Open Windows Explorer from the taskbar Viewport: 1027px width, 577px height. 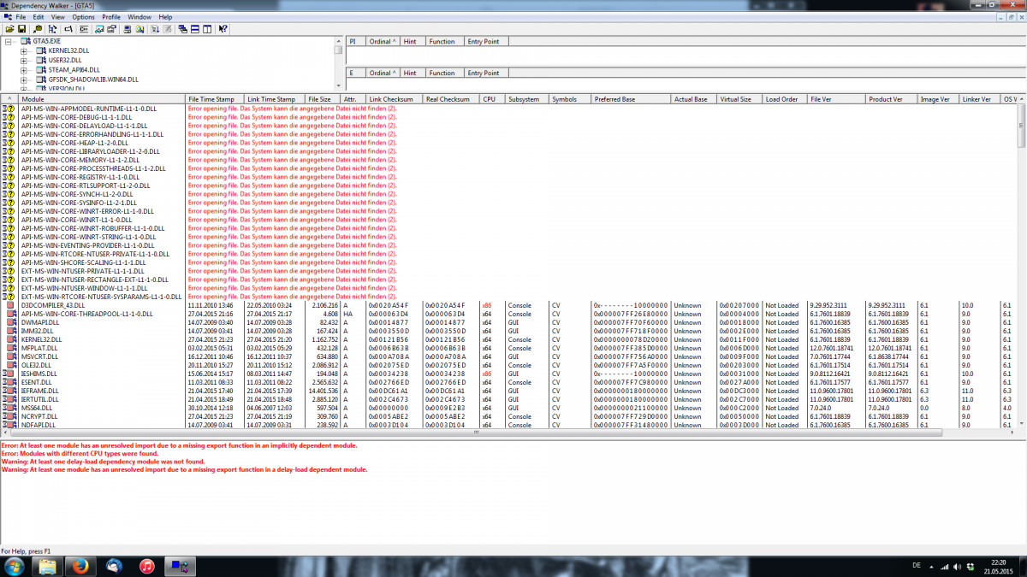coord(47,566)
